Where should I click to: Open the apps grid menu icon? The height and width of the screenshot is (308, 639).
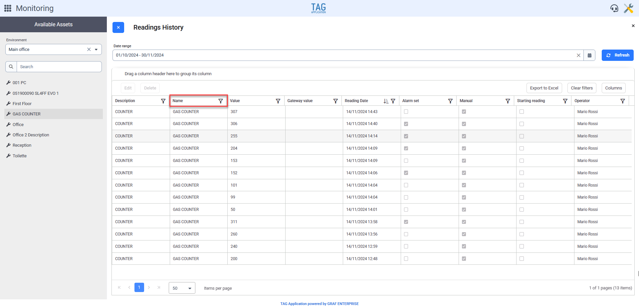tap(8, 8)
